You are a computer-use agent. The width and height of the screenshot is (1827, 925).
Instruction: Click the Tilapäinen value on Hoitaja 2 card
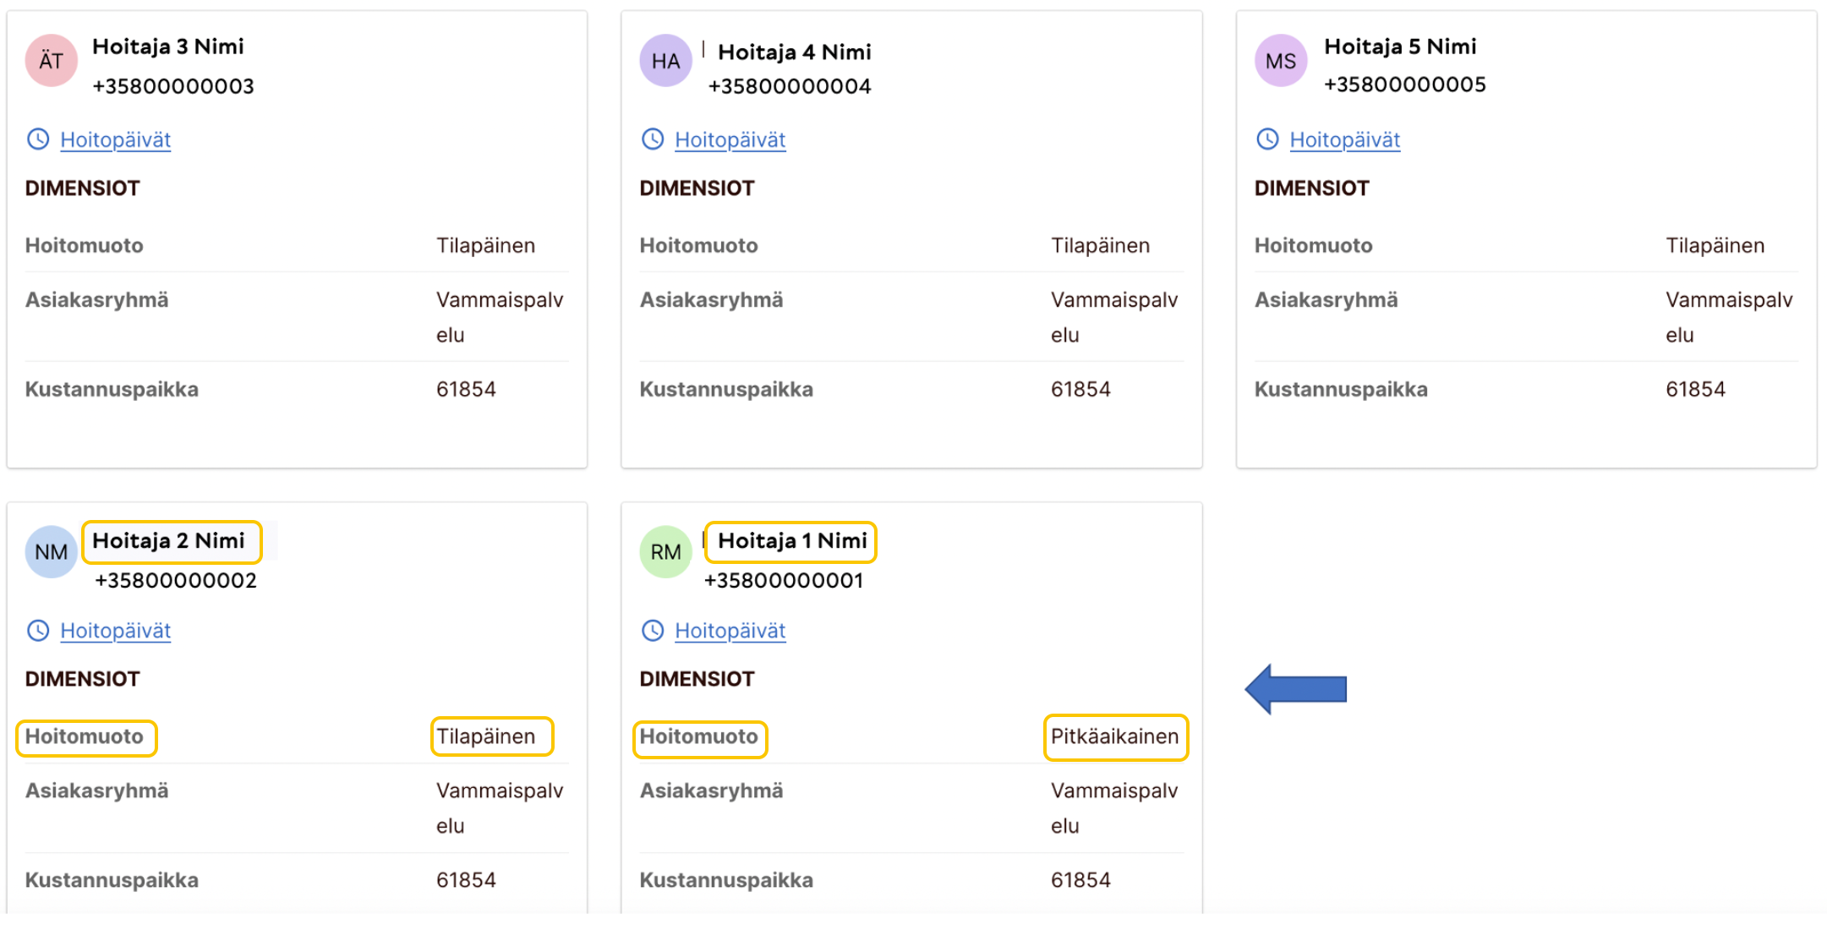[486, 736]
